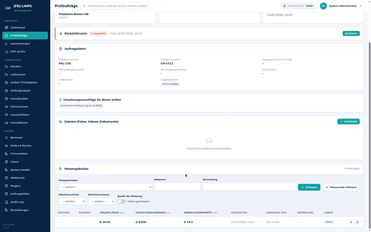Open Auswahllisten in the sidebar
This screenshot has height=232, width=371.
[25, 115]
